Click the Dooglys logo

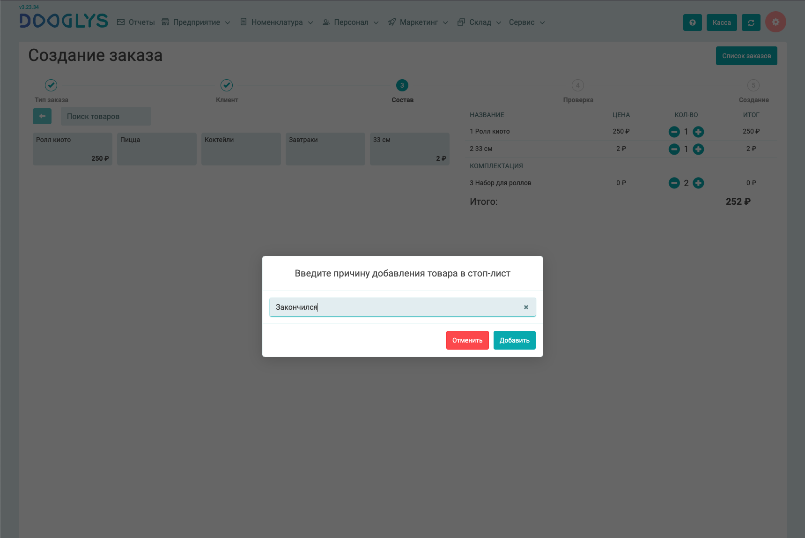tap(64, 21)
